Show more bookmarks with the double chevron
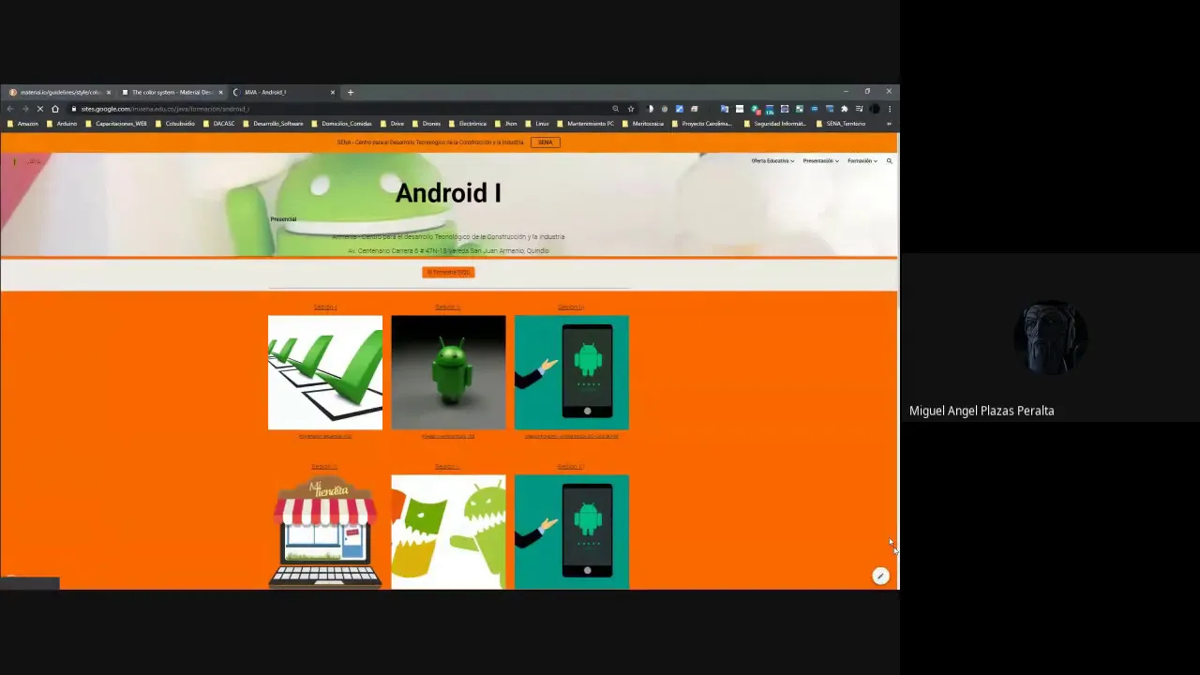This screenshot has width=1200, height=675. coord(889,124)
